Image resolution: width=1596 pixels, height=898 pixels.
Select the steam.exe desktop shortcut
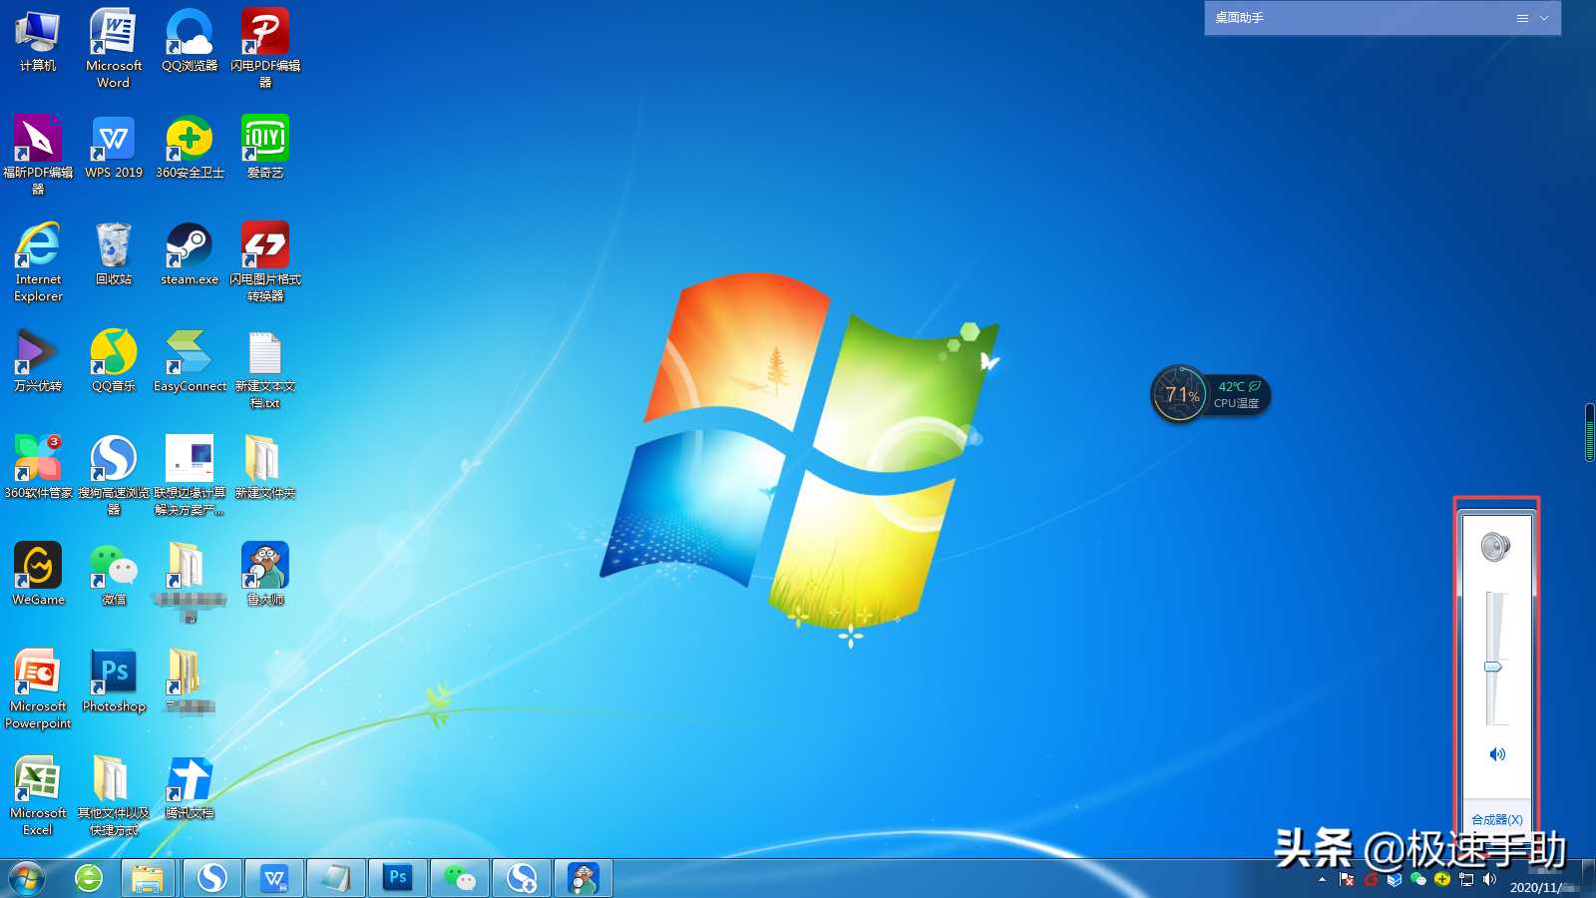[190, 254]
